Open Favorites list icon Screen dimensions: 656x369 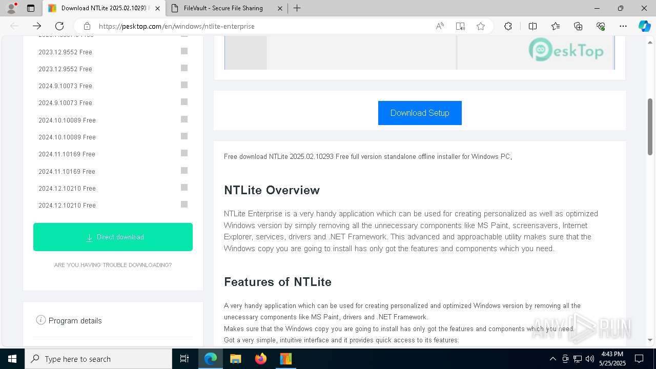pyautogui.click(x=556, y=26)
